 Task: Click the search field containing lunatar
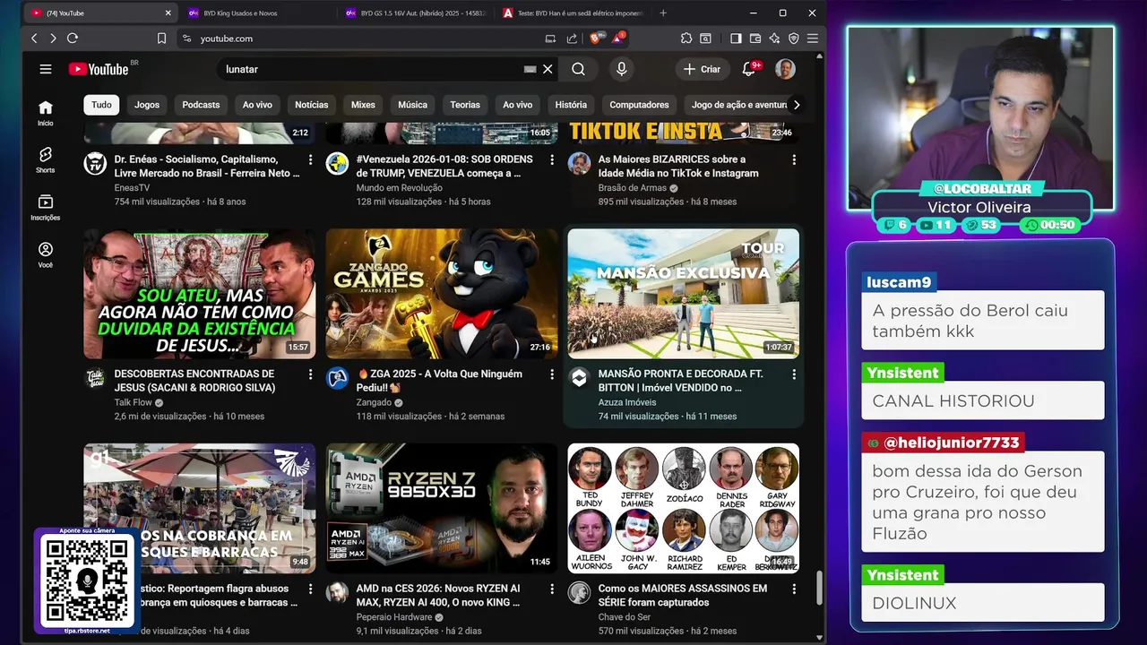click(x=372, y=69)
